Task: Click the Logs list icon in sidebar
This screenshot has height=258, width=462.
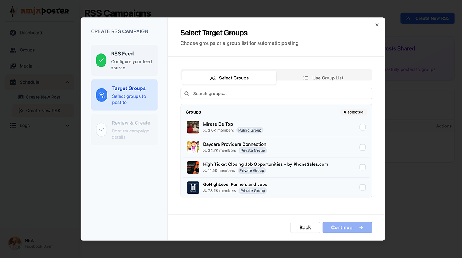Action: coord(13,126)
